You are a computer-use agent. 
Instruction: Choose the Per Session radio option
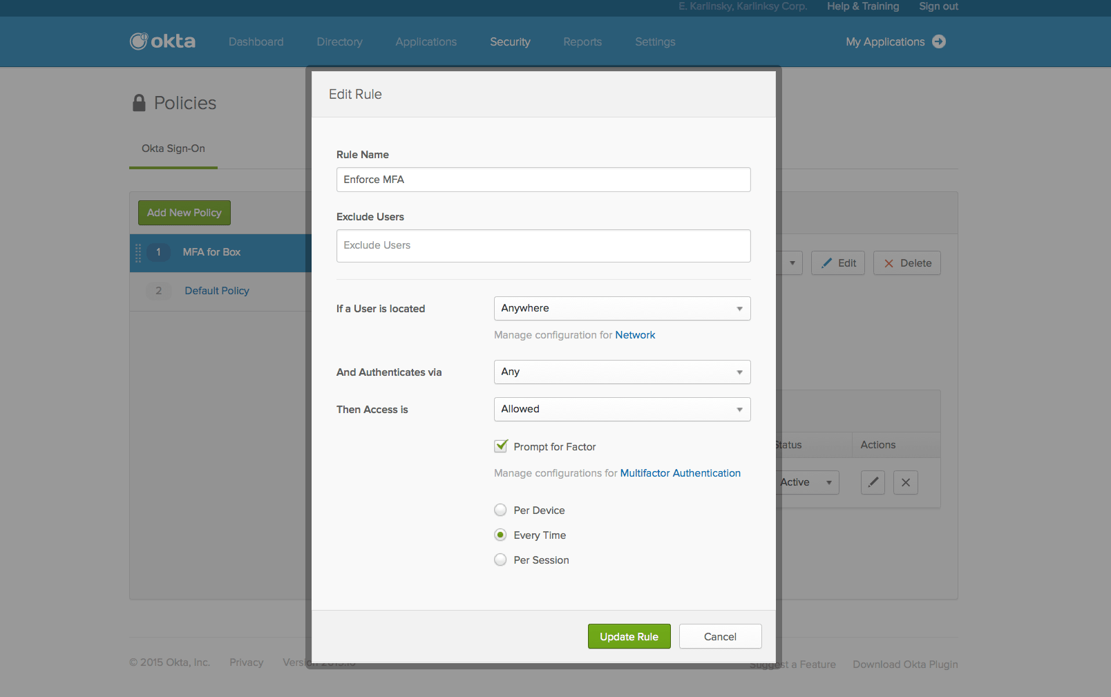tap(500, 560)
